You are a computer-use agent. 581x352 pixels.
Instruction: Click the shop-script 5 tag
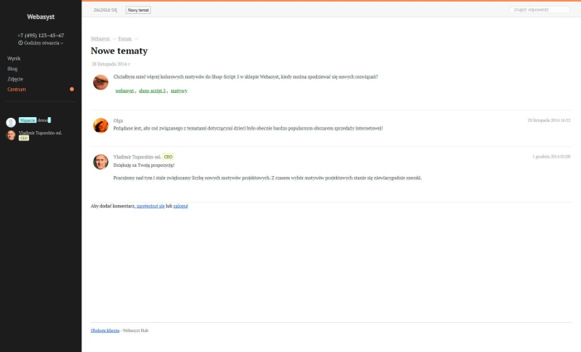click(x=153, y=90)
